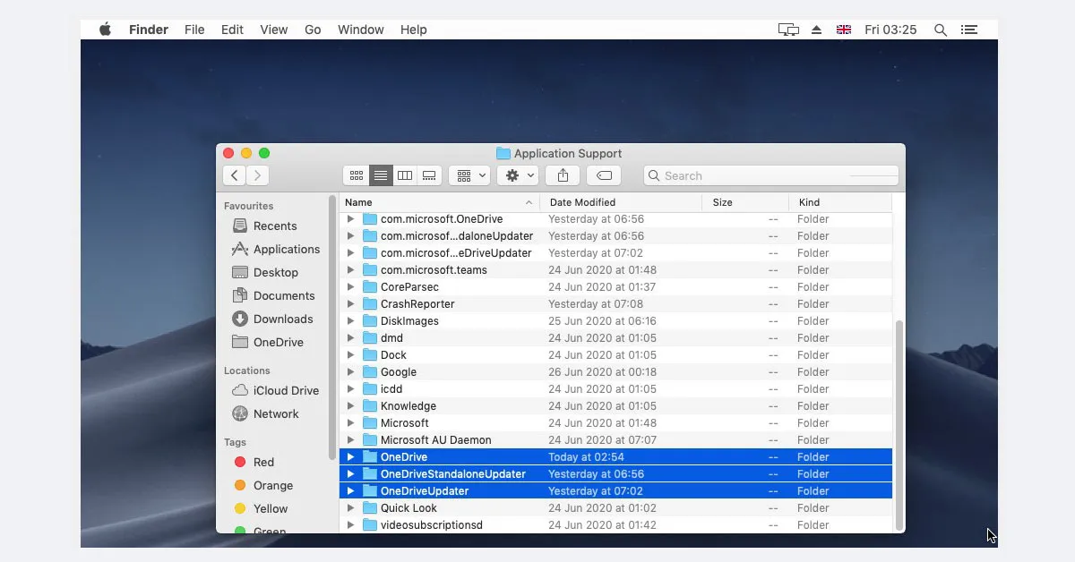Go back with the left chevron button
The height and width of the screenshot is (562, 1075).
(x=235, y=175)
